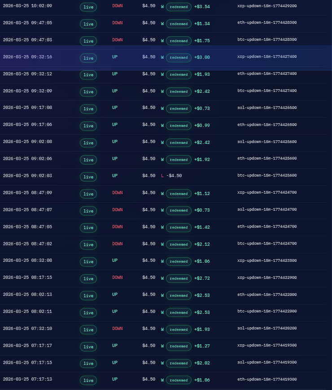
Task: Open market link btc-updown-15m-1774428300
Action: coord(267,39)
